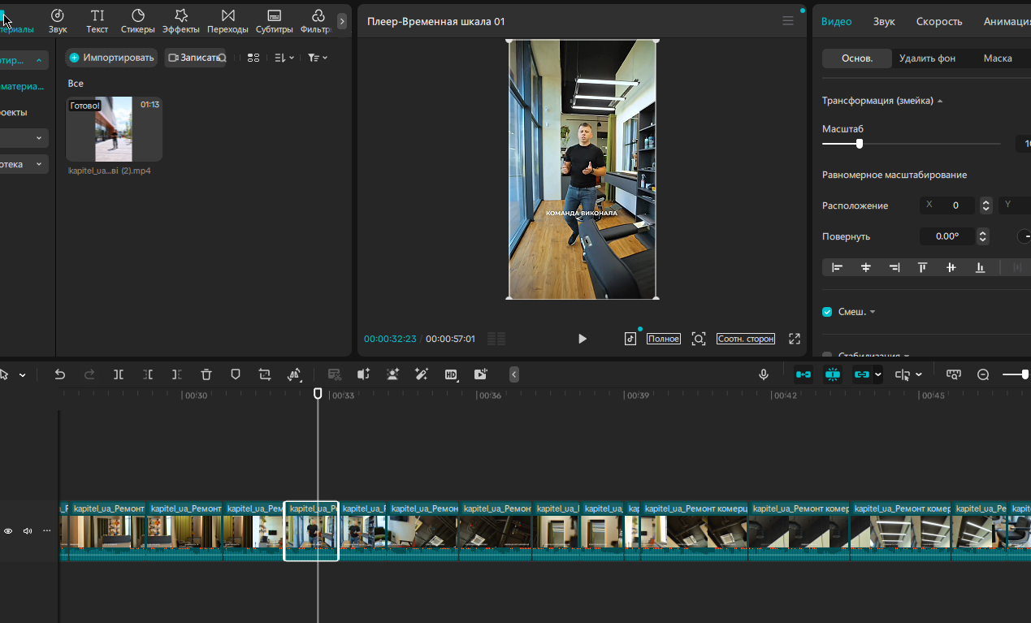
Task: Select the split clip tool
Action: pos(119,374)
